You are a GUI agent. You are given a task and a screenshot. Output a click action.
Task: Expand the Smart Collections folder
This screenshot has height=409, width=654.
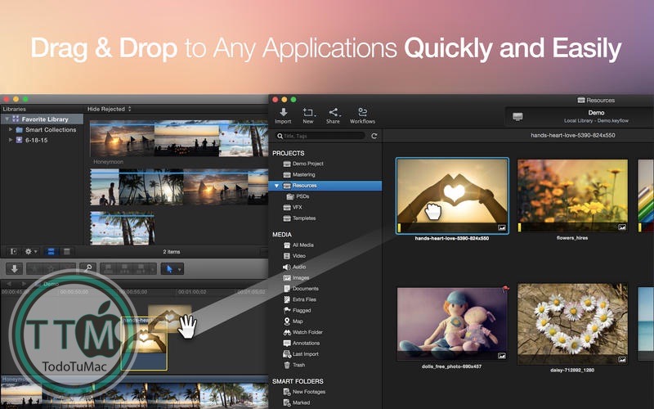11,129
